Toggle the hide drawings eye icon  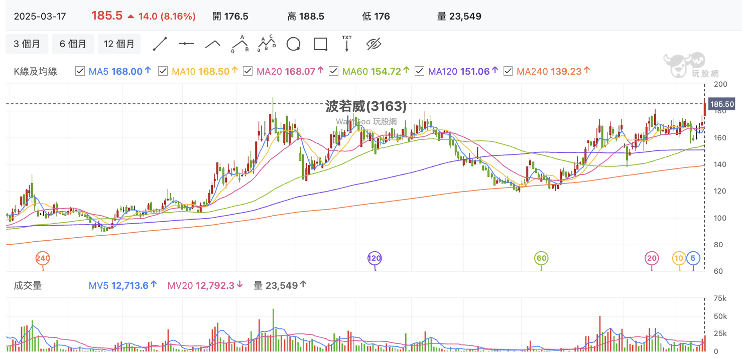[374, 44]
